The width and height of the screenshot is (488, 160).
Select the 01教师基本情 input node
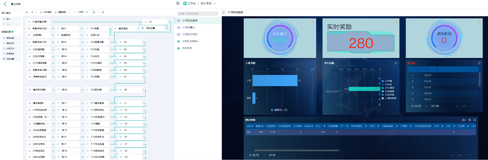pos(39,22)
